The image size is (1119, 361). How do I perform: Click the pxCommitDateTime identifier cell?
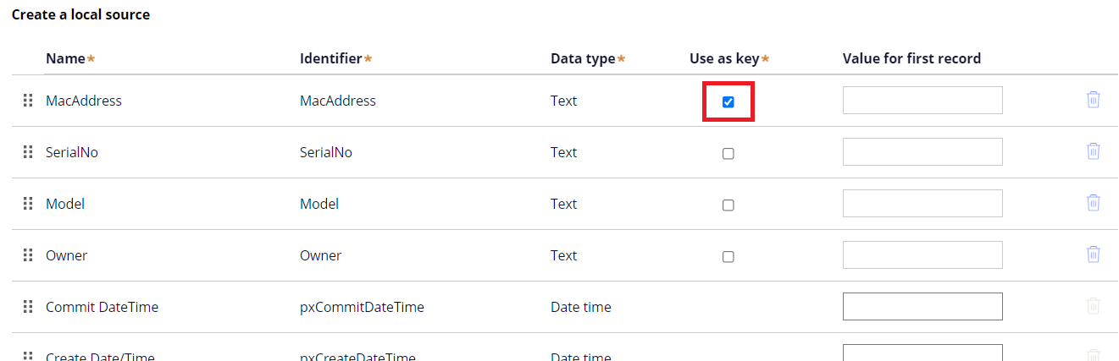point(362,307)
